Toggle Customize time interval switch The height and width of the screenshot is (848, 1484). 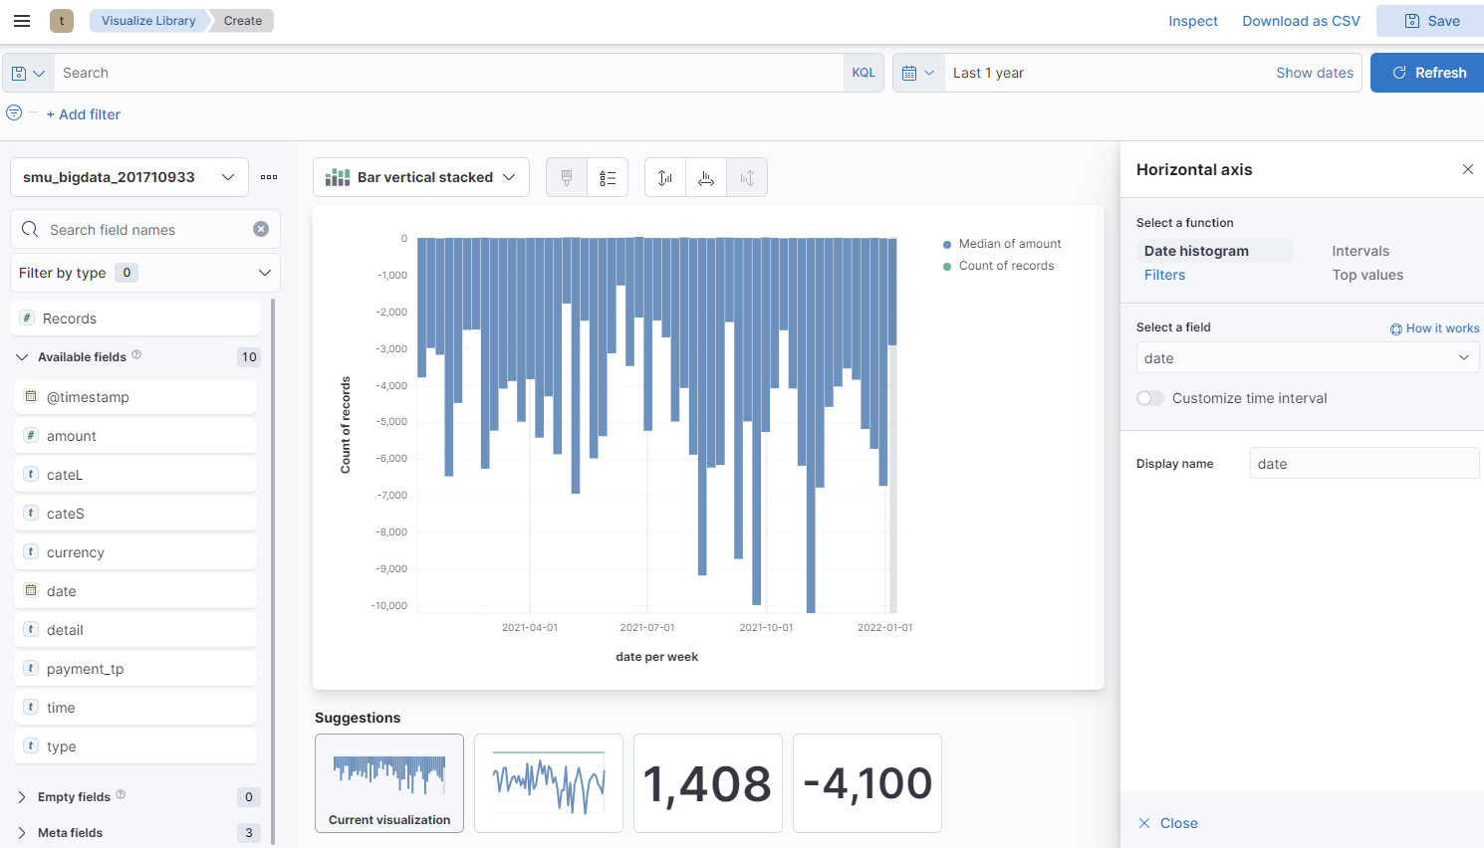point(1150,398)
